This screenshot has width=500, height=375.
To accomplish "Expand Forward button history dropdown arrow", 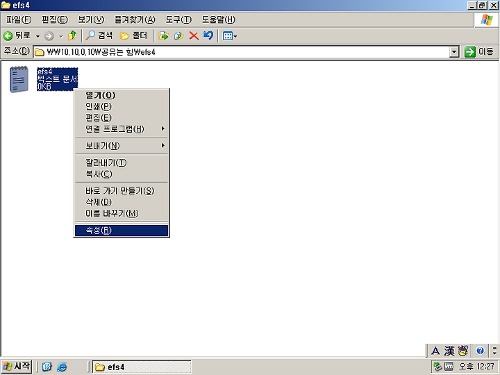I will pyautogui.click(x=61, y=36).
